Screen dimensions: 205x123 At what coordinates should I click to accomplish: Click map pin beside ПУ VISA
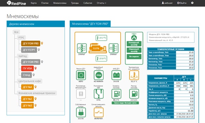coord(36,68)
